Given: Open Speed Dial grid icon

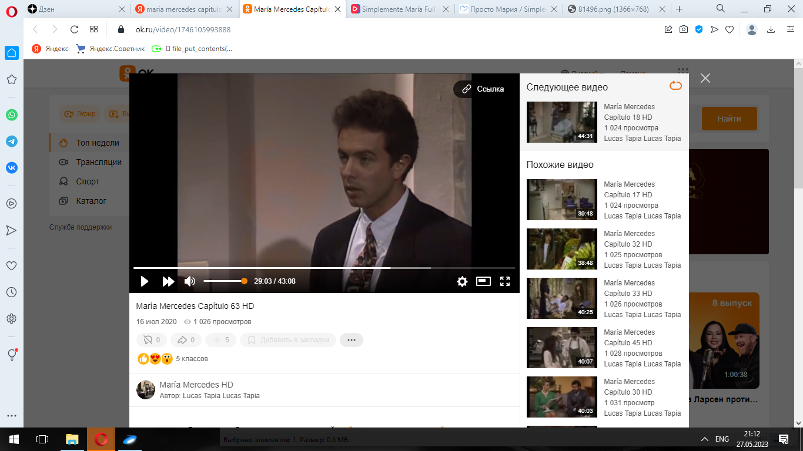Looking at the screenshot, I should (x=93, y=29).
